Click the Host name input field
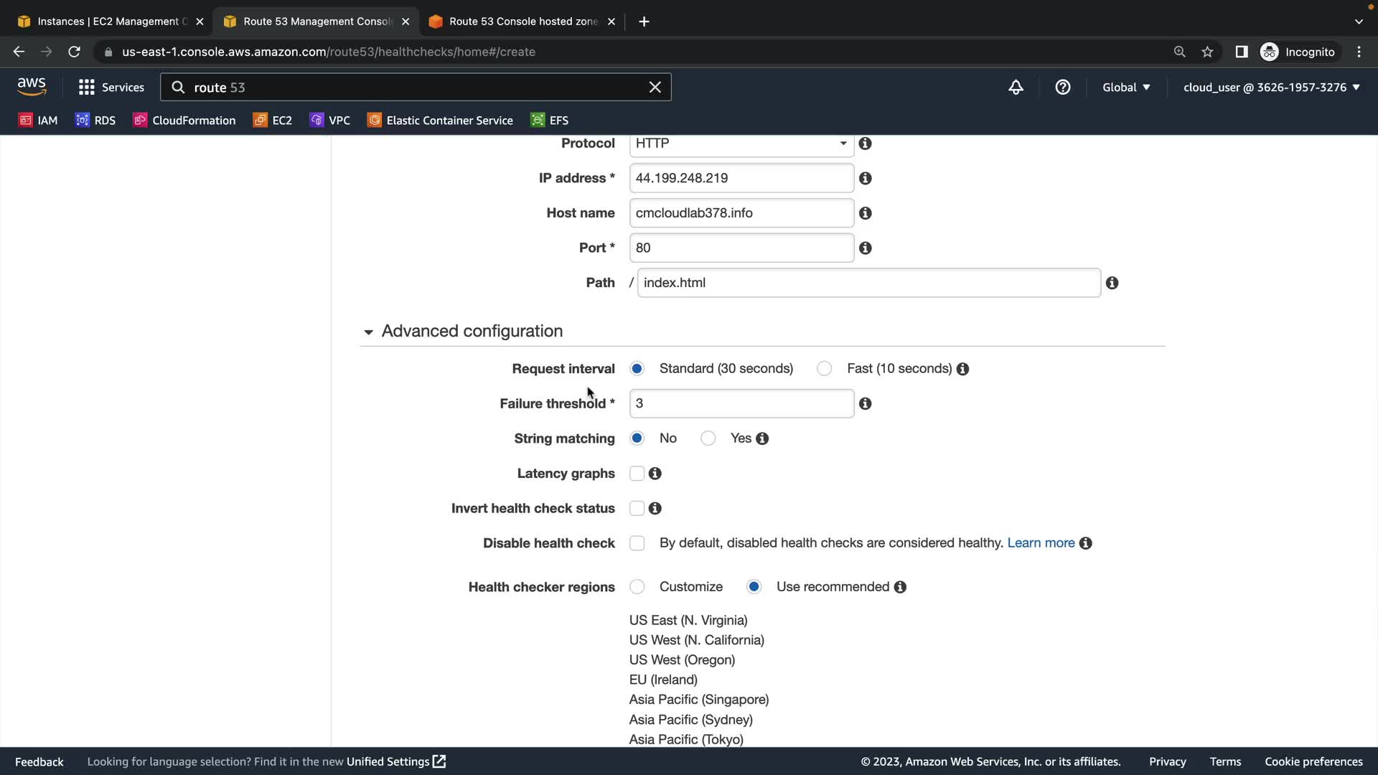This screenshot has height=775, width=1378. 741,213
